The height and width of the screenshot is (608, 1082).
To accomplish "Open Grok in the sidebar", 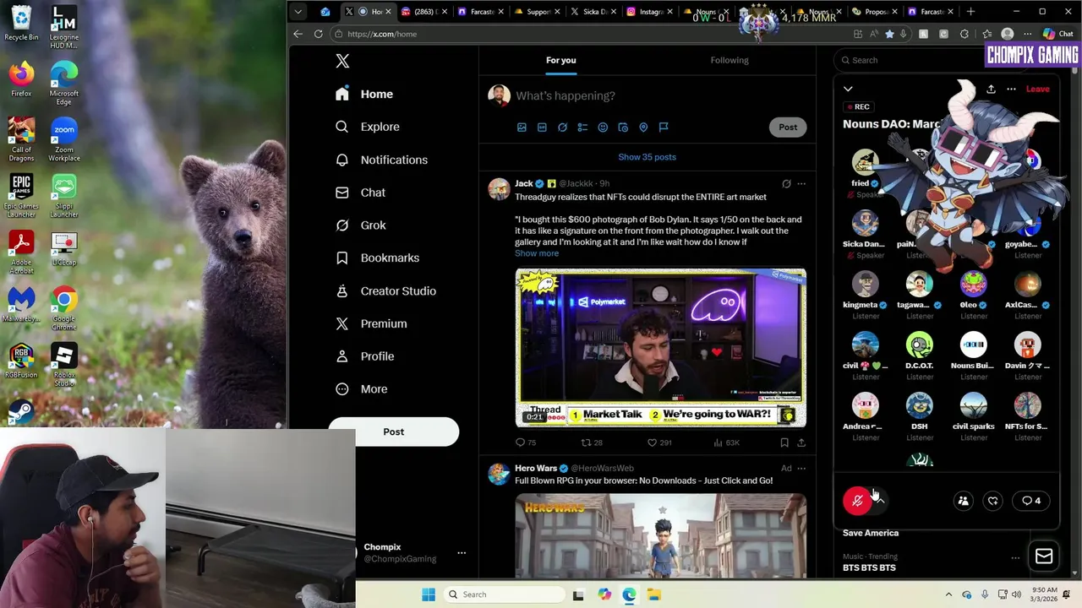I will [361, 225].
